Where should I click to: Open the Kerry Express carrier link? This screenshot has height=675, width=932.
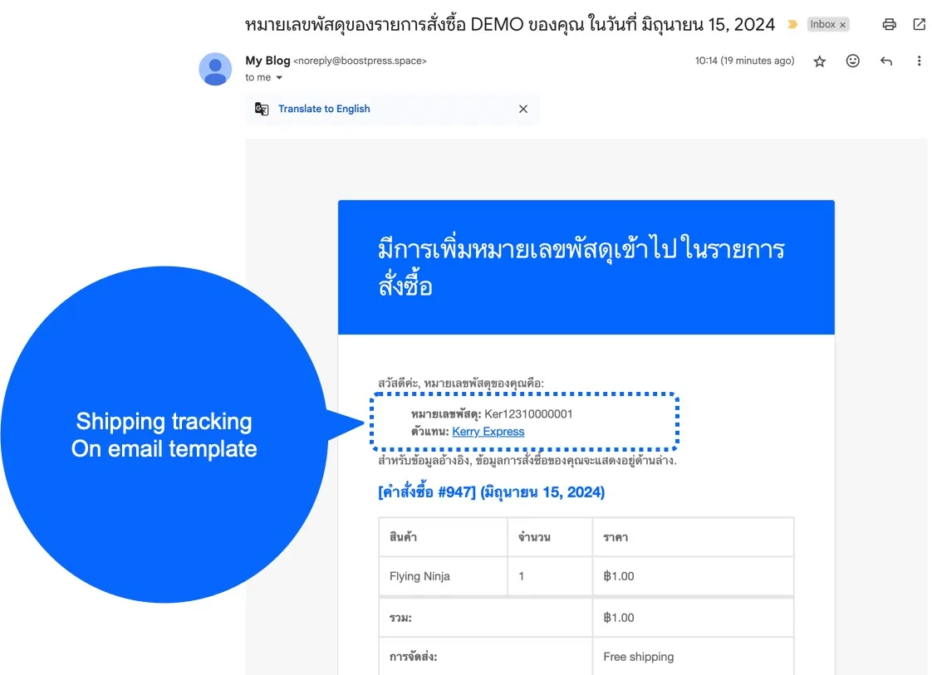[x=488, y=432]
